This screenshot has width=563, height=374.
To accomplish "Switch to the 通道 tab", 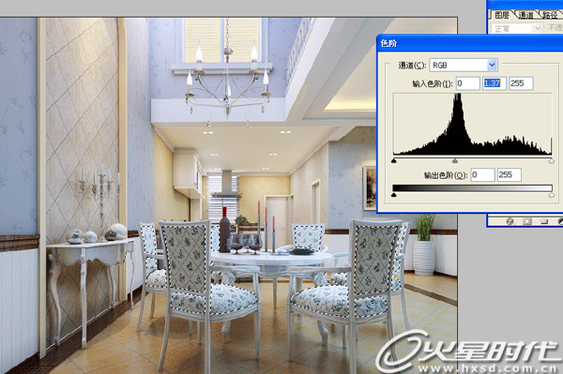I will pyautogui.click(x=526, y=15).
